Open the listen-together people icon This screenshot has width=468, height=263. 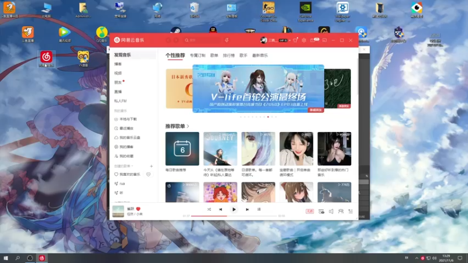pos(340,212)
